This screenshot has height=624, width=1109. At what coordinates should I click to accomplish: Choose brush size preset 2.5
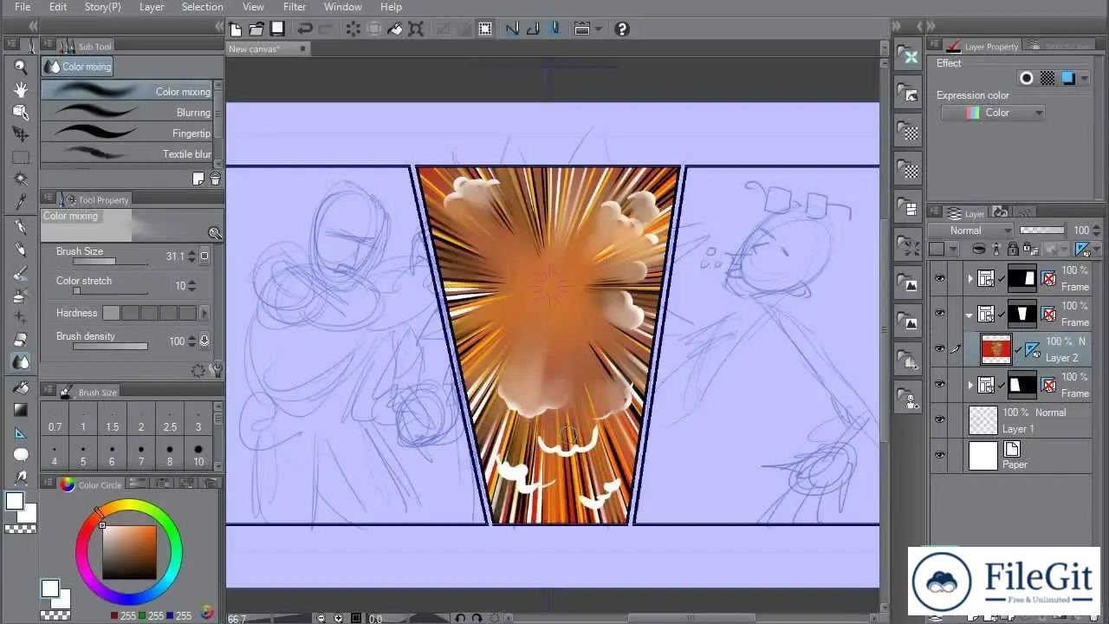[170, 418]
